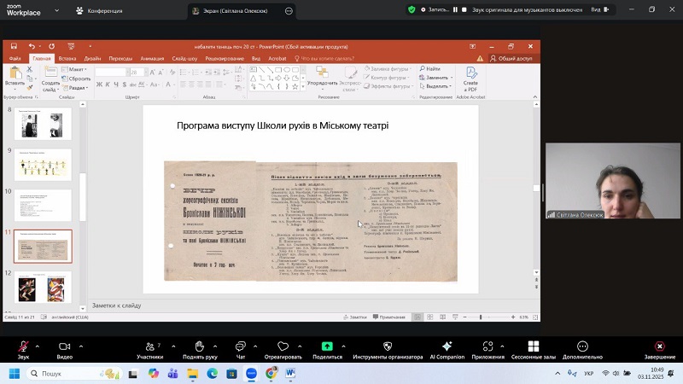
Task: Switch to the Вставка ribbon tab
Action: (67, 59)
